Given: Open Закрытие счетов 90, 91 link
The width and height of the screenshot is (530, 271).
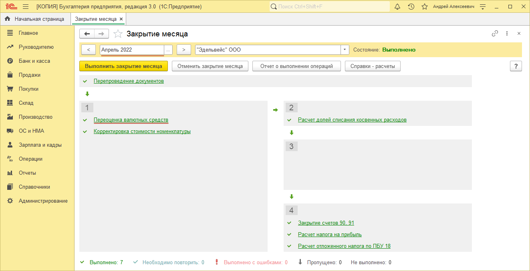Looking at the screenshot, I should click(x=326, y=223).
